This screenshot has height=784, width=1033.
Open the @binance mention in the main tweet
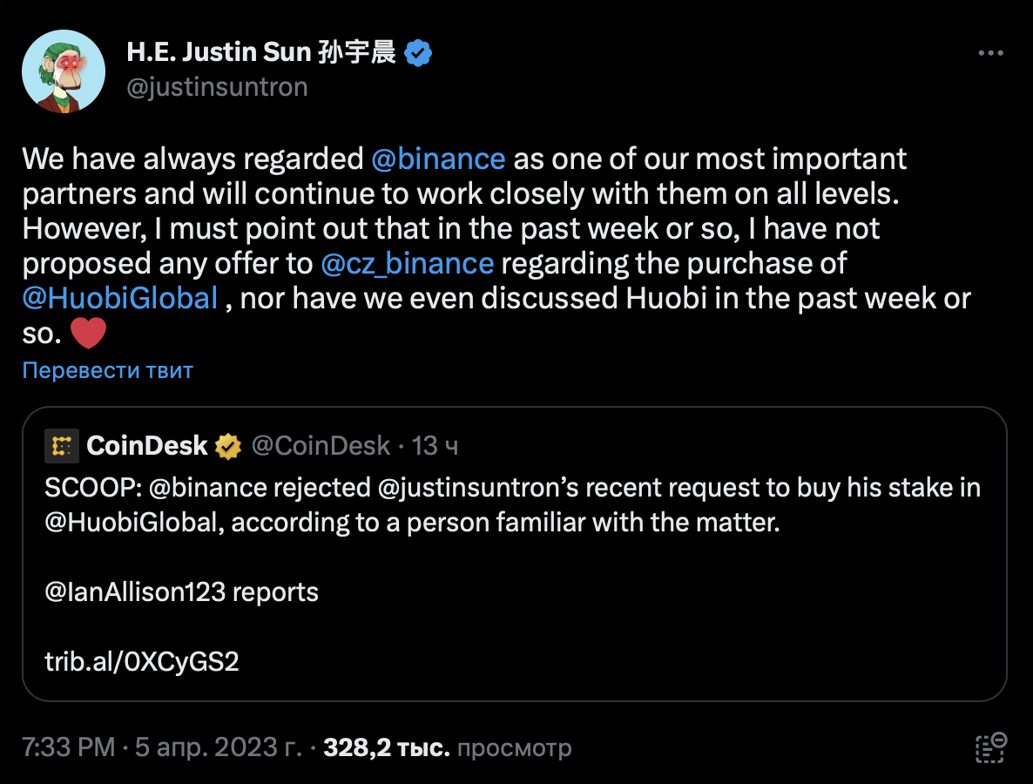tap(438, 159)
